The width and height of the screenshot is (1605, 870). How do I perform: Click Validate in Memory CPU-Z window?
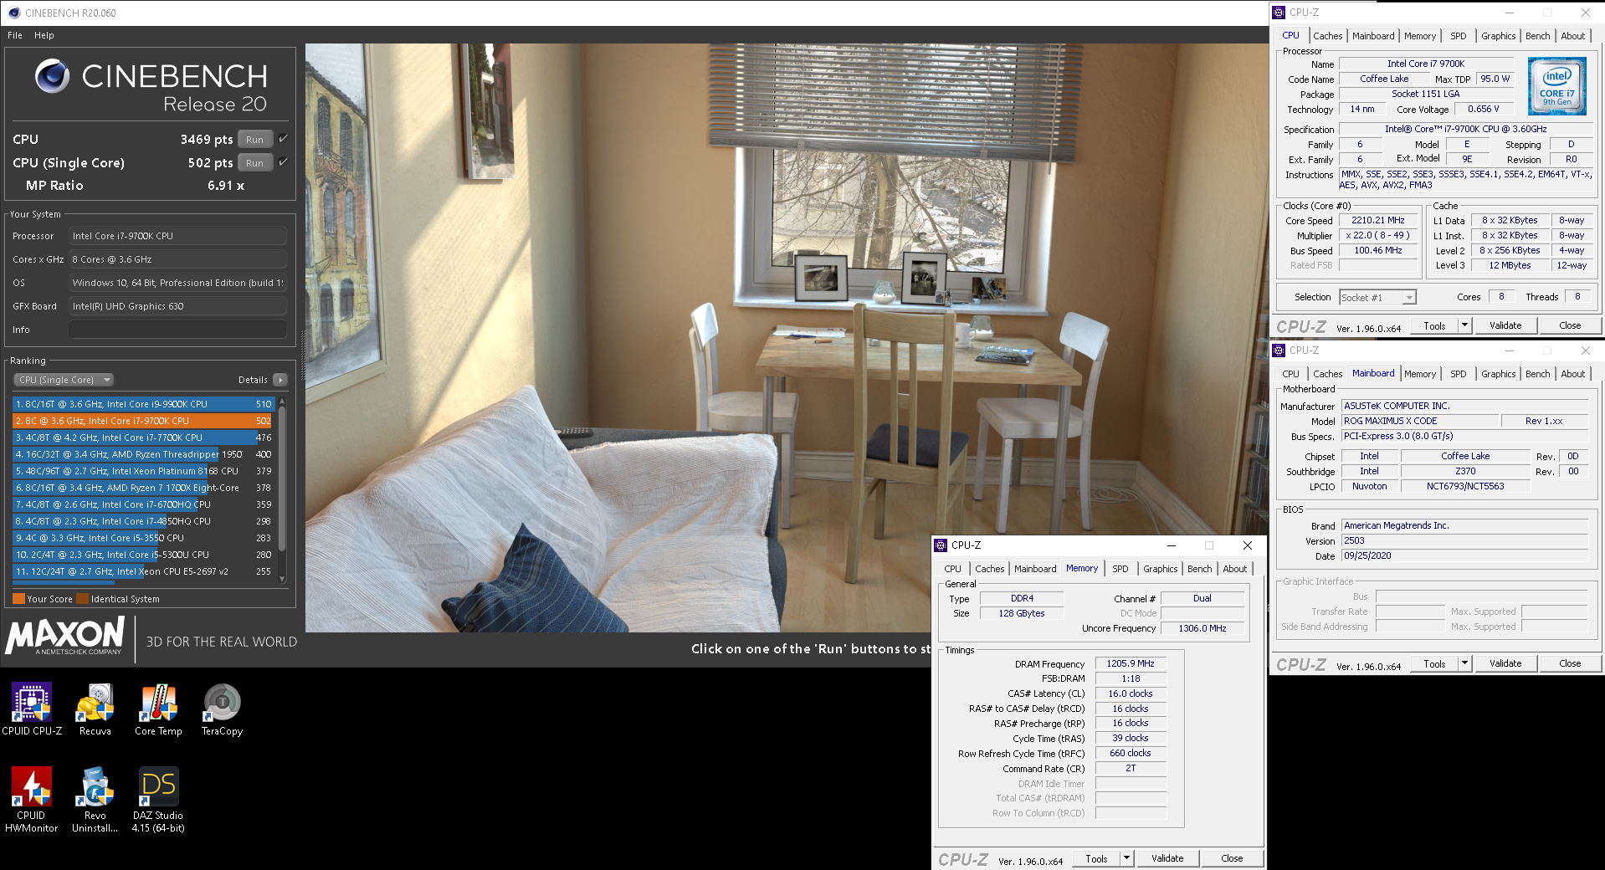[x=1167, y=858]
